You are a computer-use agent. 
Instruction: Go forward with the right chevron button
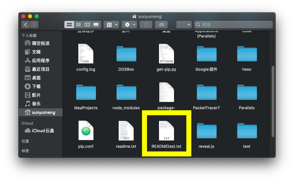[x=34, y=25]
